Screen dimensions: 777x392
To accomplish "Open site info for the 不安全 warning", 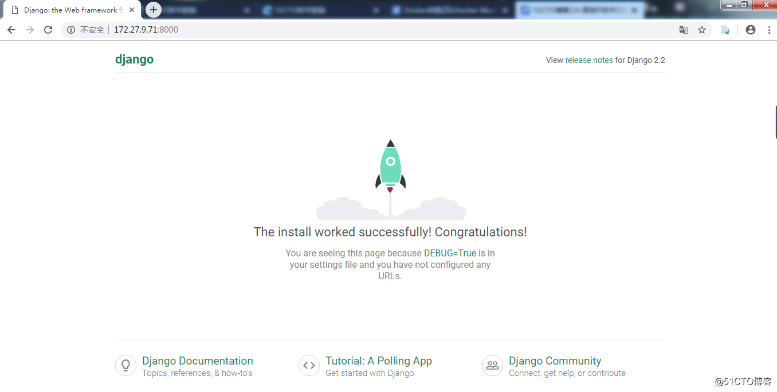I will [86, 30].
